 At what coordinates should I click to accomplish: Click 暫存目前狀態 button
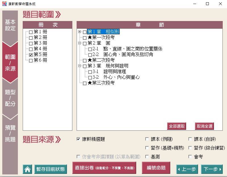[51, 169]
